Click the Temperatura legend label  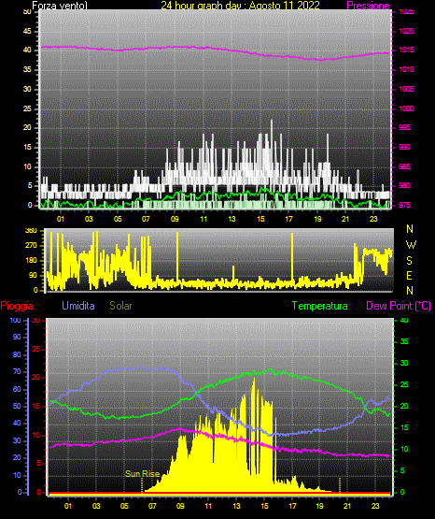(319, 306)
